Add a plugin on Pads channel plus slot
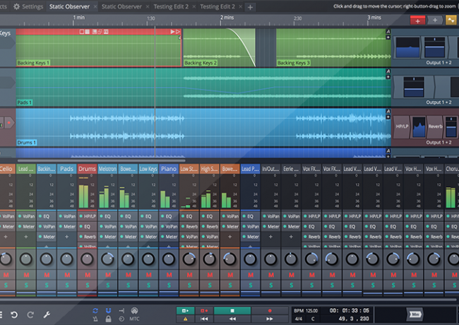 coord(66,238)
